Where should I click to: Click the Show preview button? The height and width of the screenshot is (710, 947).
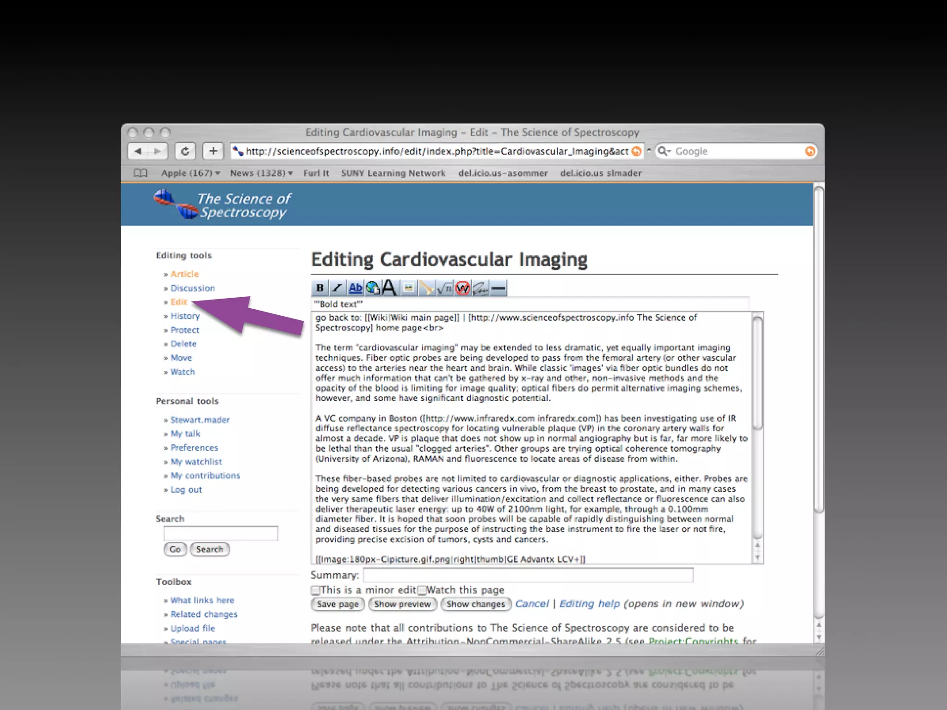tap(403, 604)
